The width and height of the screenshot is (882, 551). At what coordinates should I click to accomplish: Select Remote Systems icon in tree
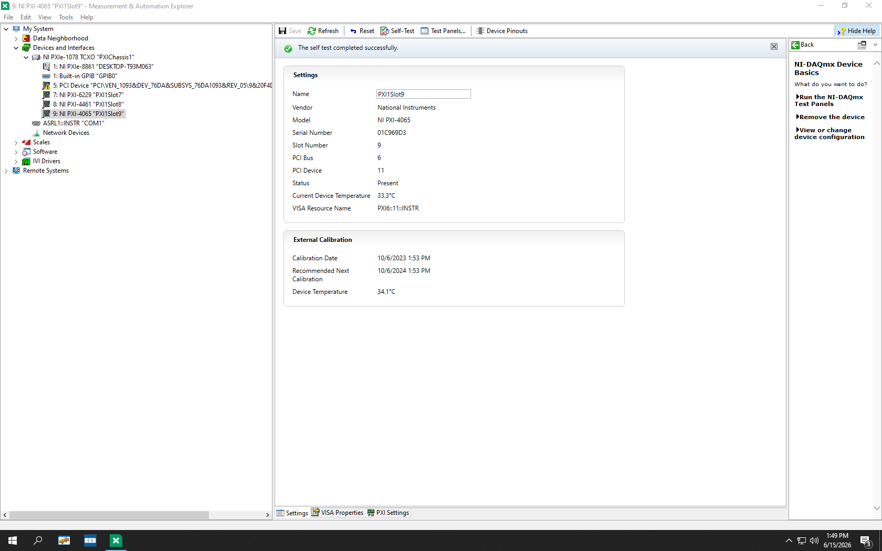[16, 171]
